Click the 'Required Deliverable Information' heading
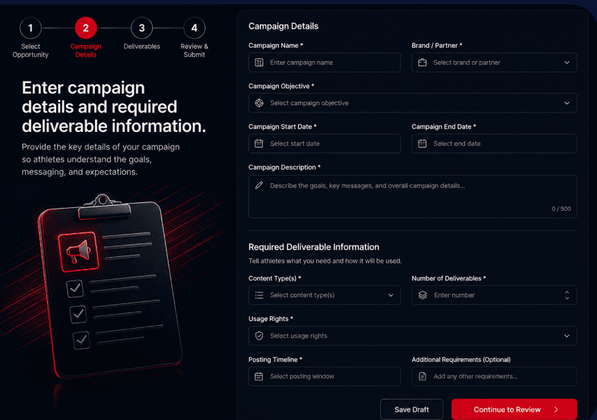The height and width of the screenshot is (420, 597). click(314, 247)
